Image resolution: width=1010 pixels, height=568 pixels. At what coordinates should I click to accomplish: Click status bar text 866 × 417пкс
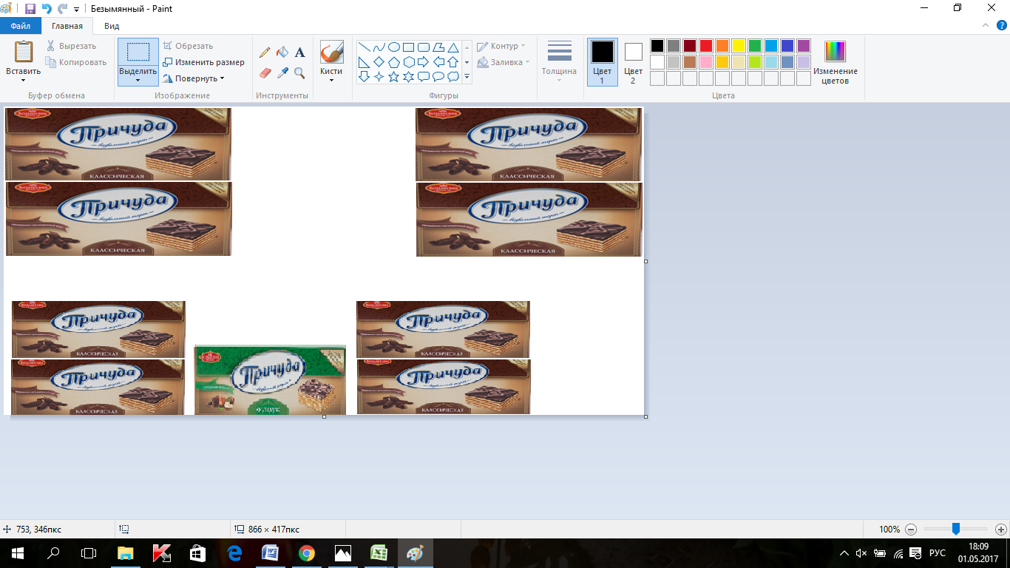[x=273, y=530]
